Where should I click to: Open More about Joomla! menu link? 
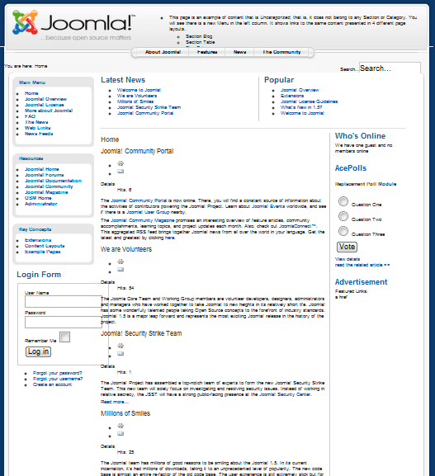49,111
